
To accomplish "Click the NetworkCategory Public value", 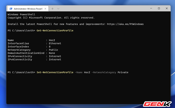I will click(x=53, y=50).
